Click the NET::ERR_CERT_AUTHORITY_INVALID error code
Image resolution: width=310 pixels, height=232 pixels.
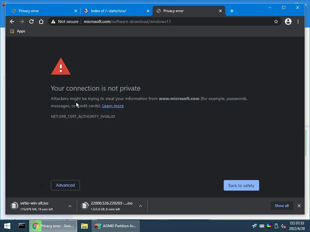point(83,116)
